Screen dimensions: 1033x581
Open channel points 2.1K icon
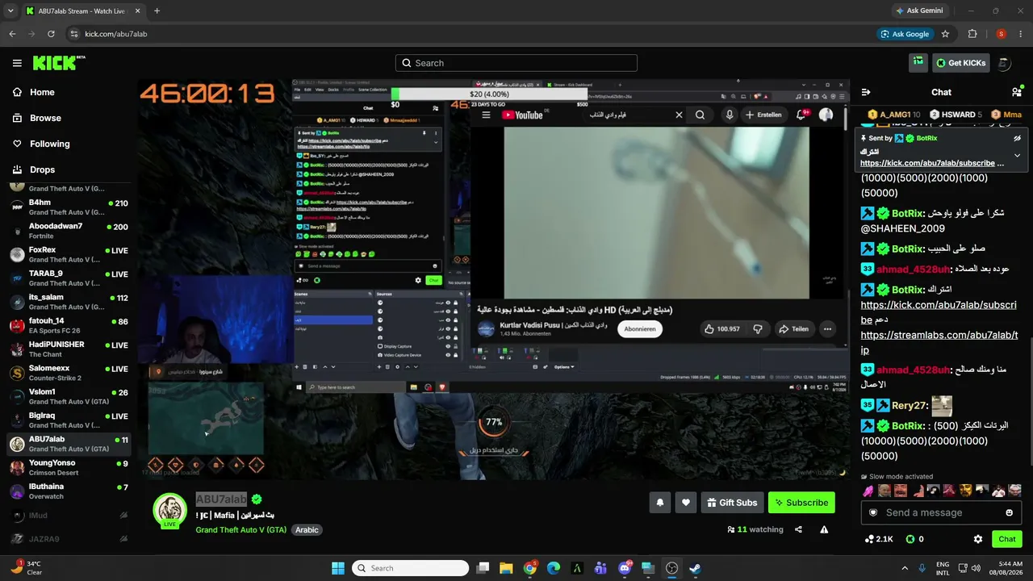878,539
